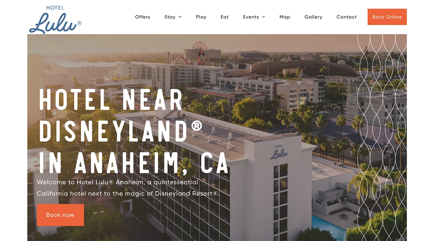Go to the Play page
The width and height of the screenshot is (432, 241).
click(x=201, y=17)
